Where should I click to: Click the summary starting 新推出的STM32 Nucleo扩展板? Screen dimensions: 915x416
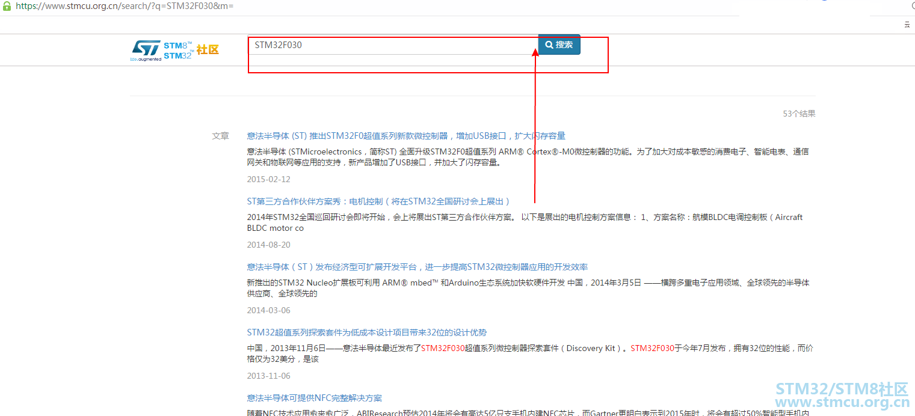(x=528, y=288)
